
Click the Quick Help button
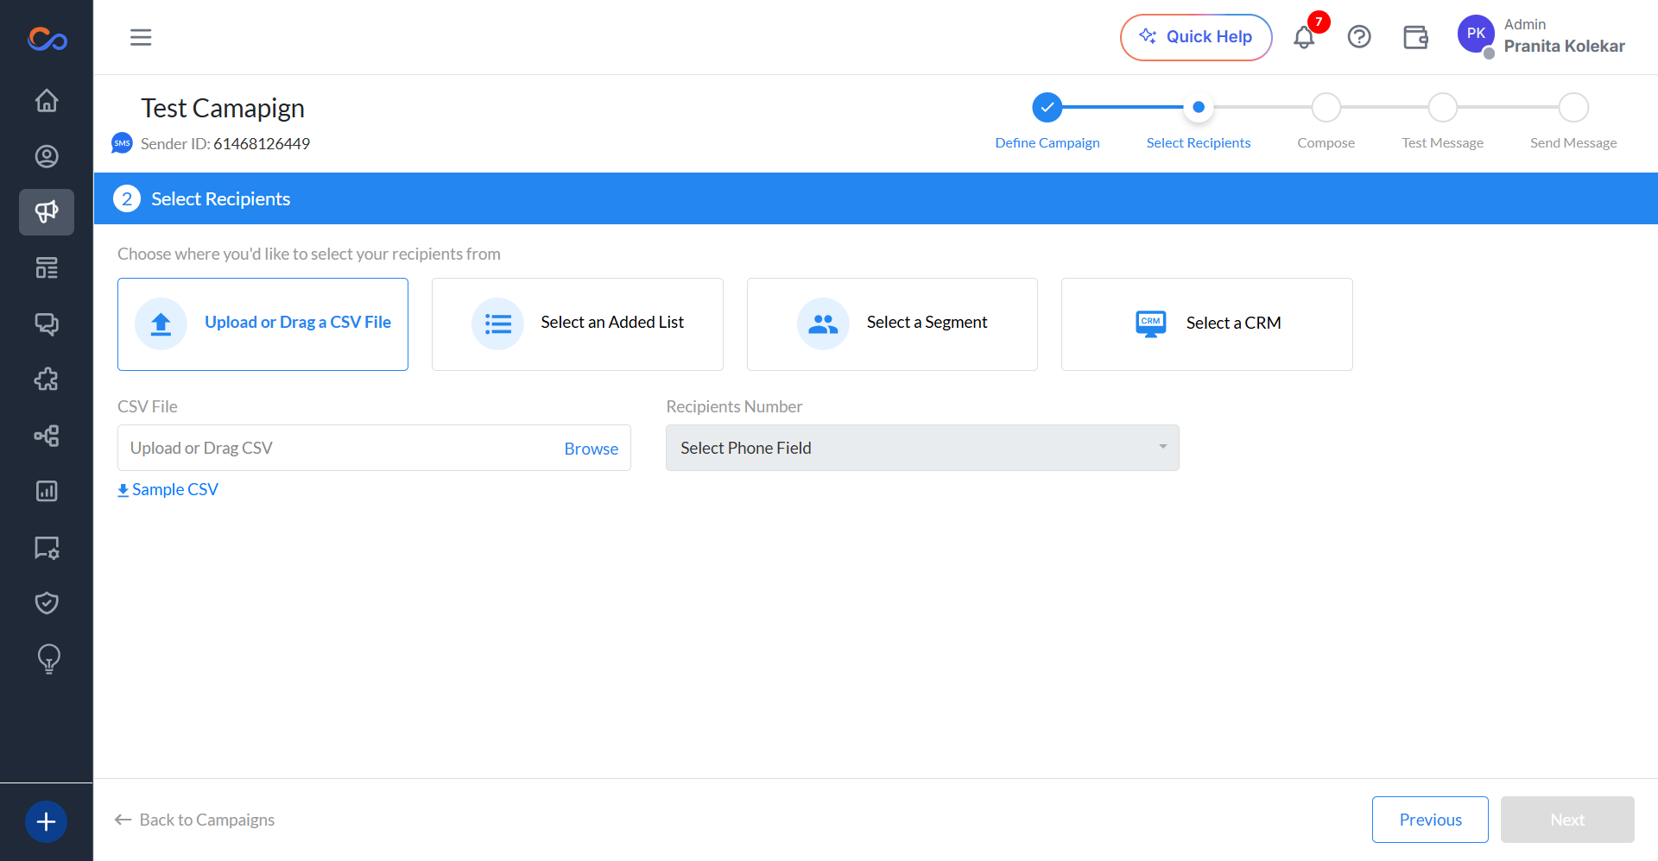click(1196, 37)
